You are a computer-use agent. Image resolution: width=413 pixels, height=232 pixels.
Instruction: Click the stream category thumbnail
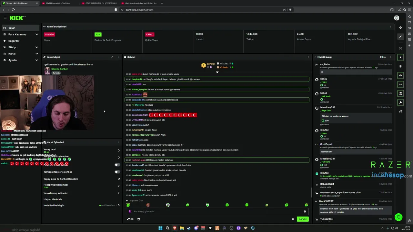[x=47, y=71]
